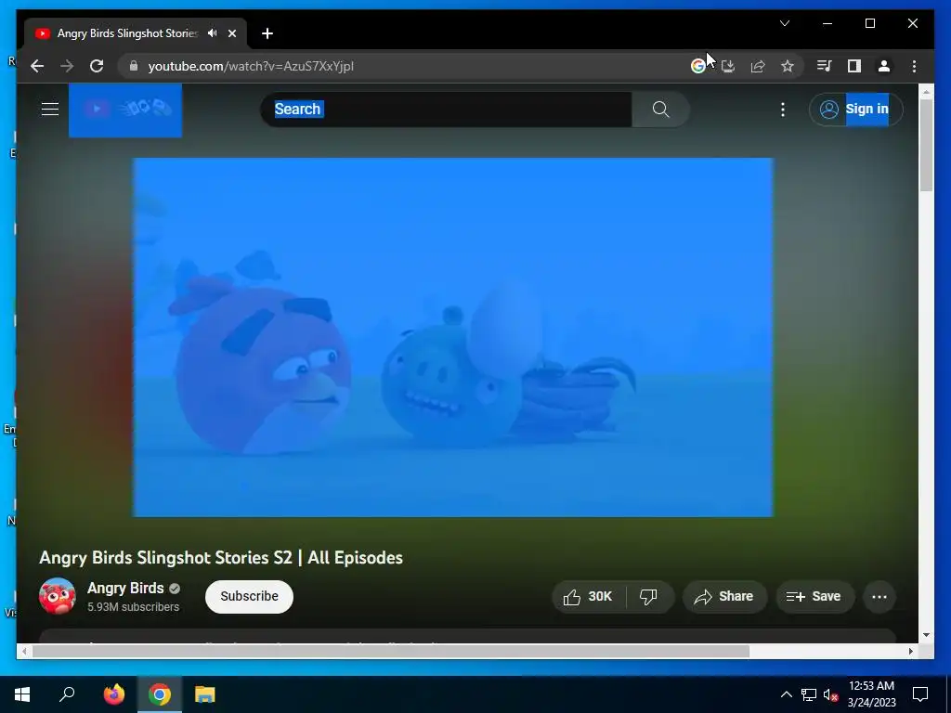The height and width of the screenshot is (713, 951).
Task: Click the horizontal scrollbar thumb
Action: click(391, 651)
